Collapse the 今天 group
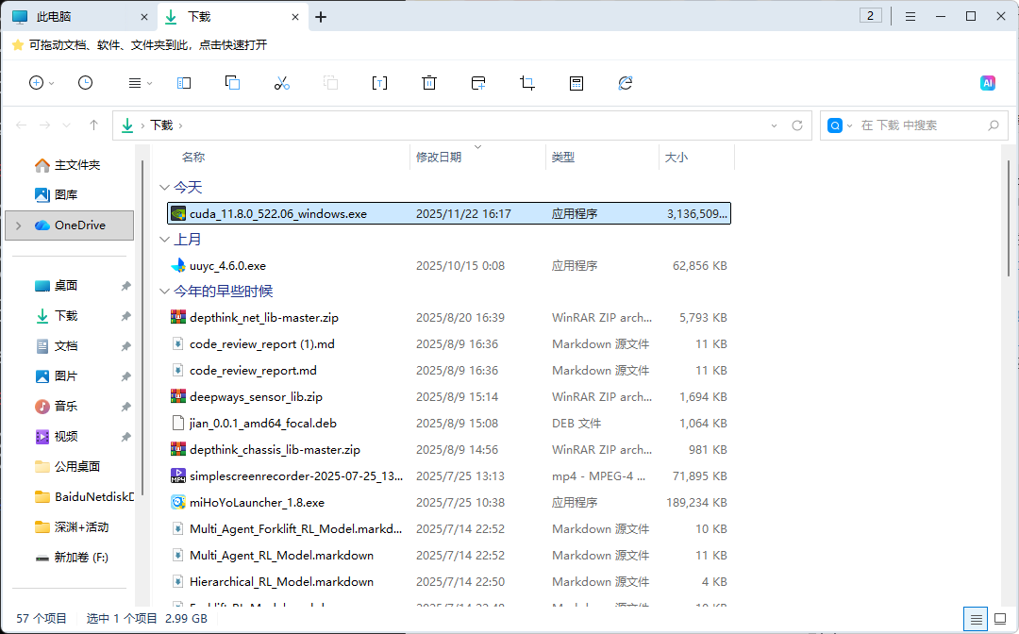 [x=164, y=187]
